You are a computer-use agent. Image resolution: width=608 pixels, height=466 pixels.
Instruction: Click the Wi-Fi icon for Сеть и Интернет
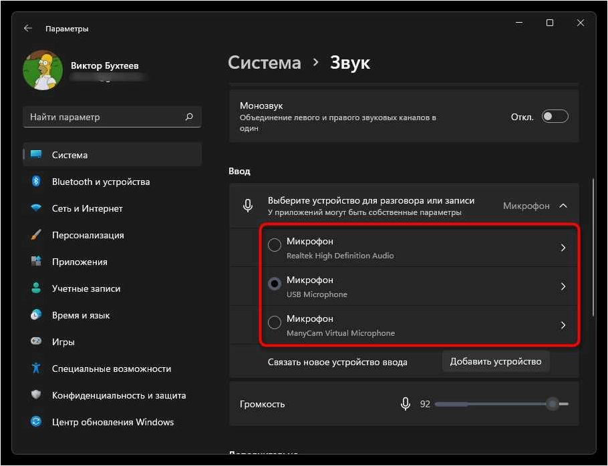click(36, 208)
